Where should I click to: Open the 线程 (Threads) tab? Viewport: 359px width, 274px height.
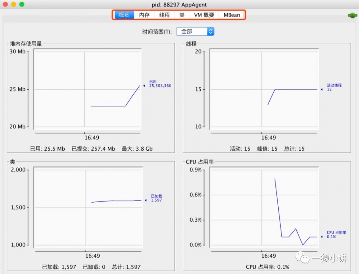click(x=164, y=15)
